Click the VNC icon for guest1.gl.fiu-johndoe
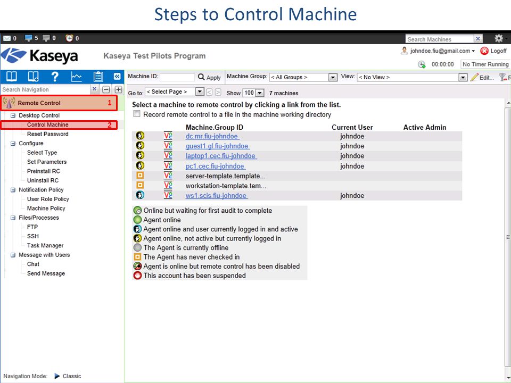Screen dimensions: 511x383 click(168, 146)
